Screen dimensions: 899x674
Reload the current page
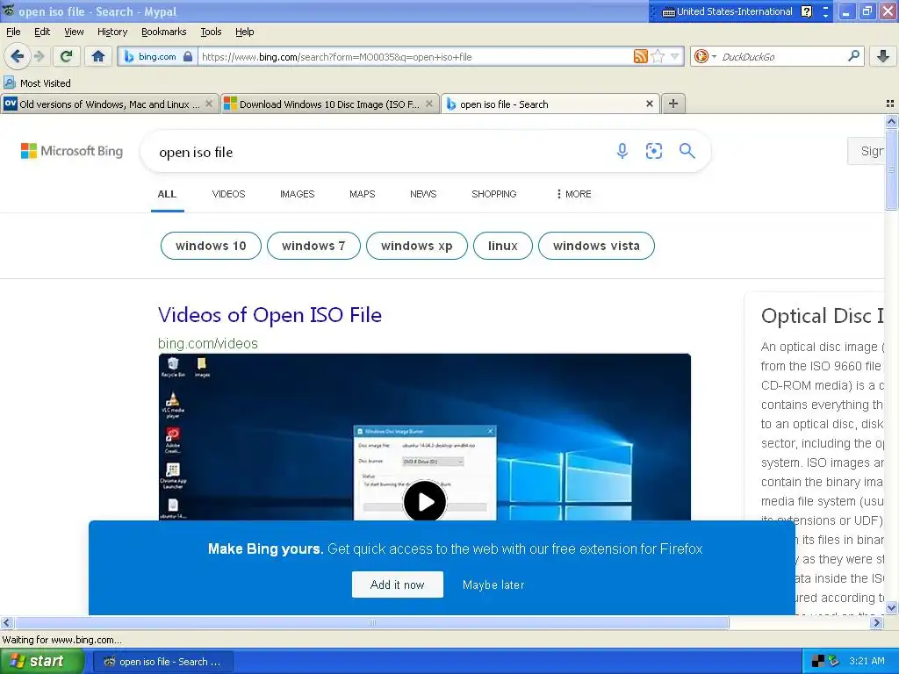click(x=67, y=56)
